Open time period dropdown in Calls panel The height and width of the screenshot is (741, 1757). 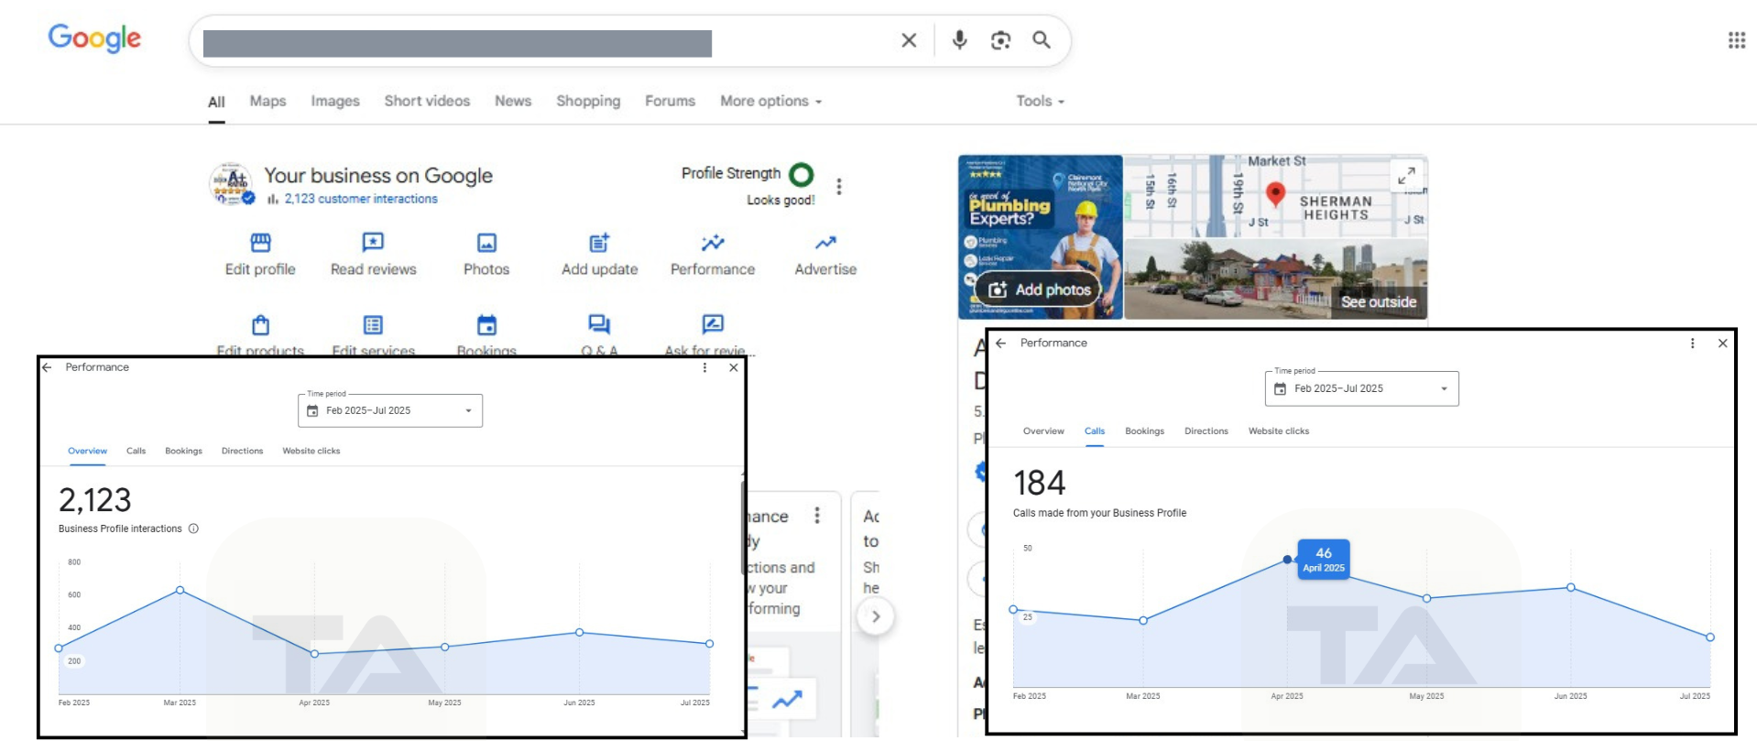click(1361, 389)
